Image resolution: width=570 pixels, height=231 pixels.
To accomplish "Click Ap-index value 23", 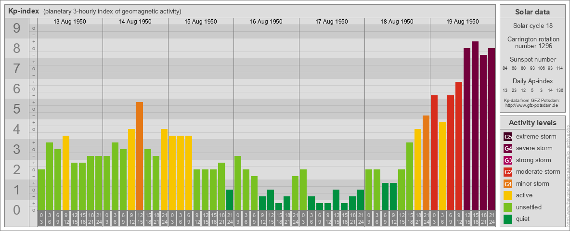I will pyautogui.click(x=514, y=90).
